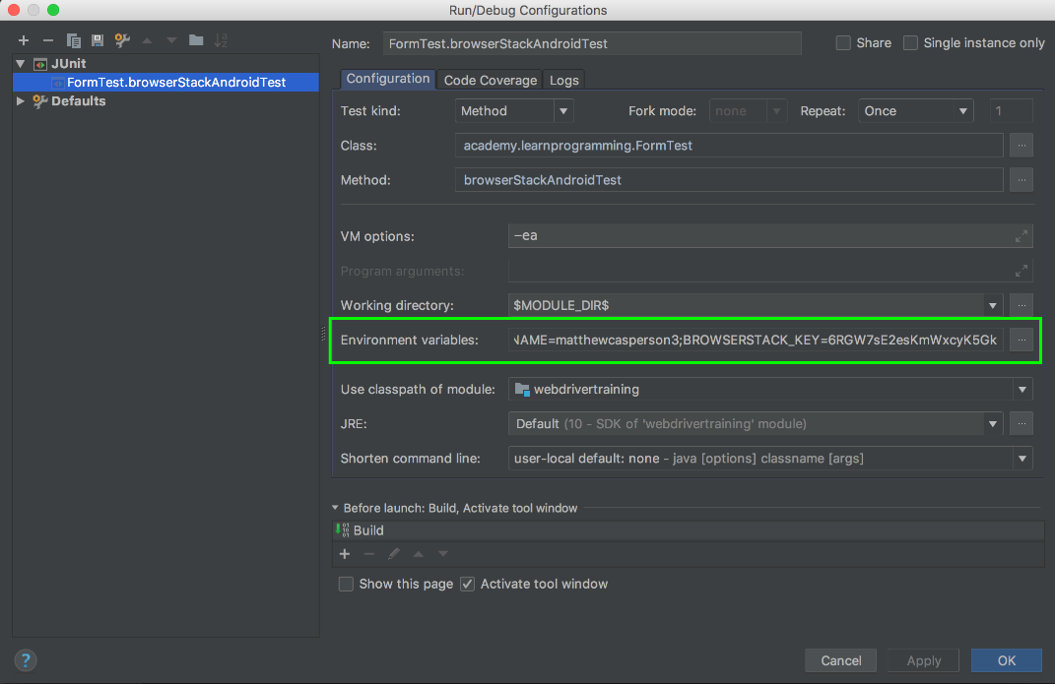
Task: Open the Test kind dropdown
Action: [x=513, y=111]
